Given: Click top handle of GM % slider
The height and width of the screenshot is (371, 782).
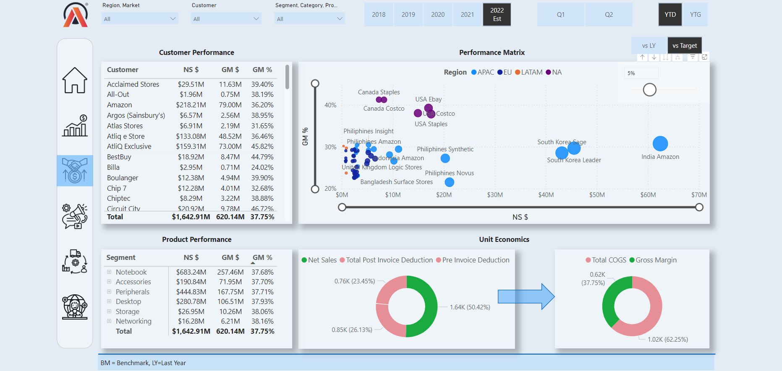Looking at the screenshot, I should point(315,83).
